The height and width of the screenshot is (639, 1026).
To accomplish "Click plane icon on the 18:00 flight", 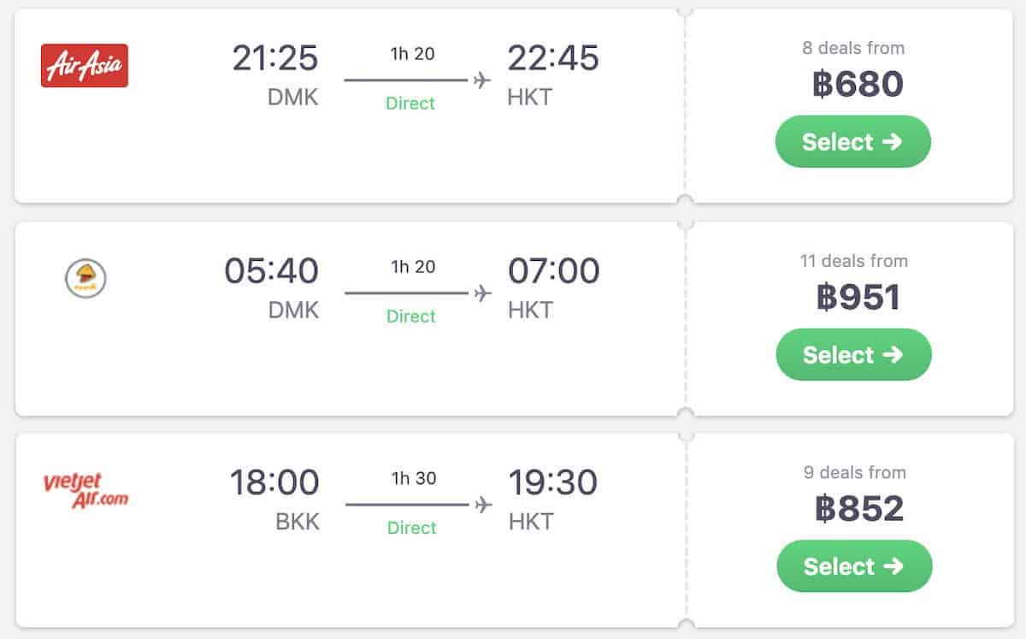I will click(x=484, y=505).
